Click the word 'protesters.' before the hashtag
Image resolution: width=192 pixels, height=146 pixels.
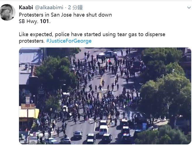click(x=32, y=41)
